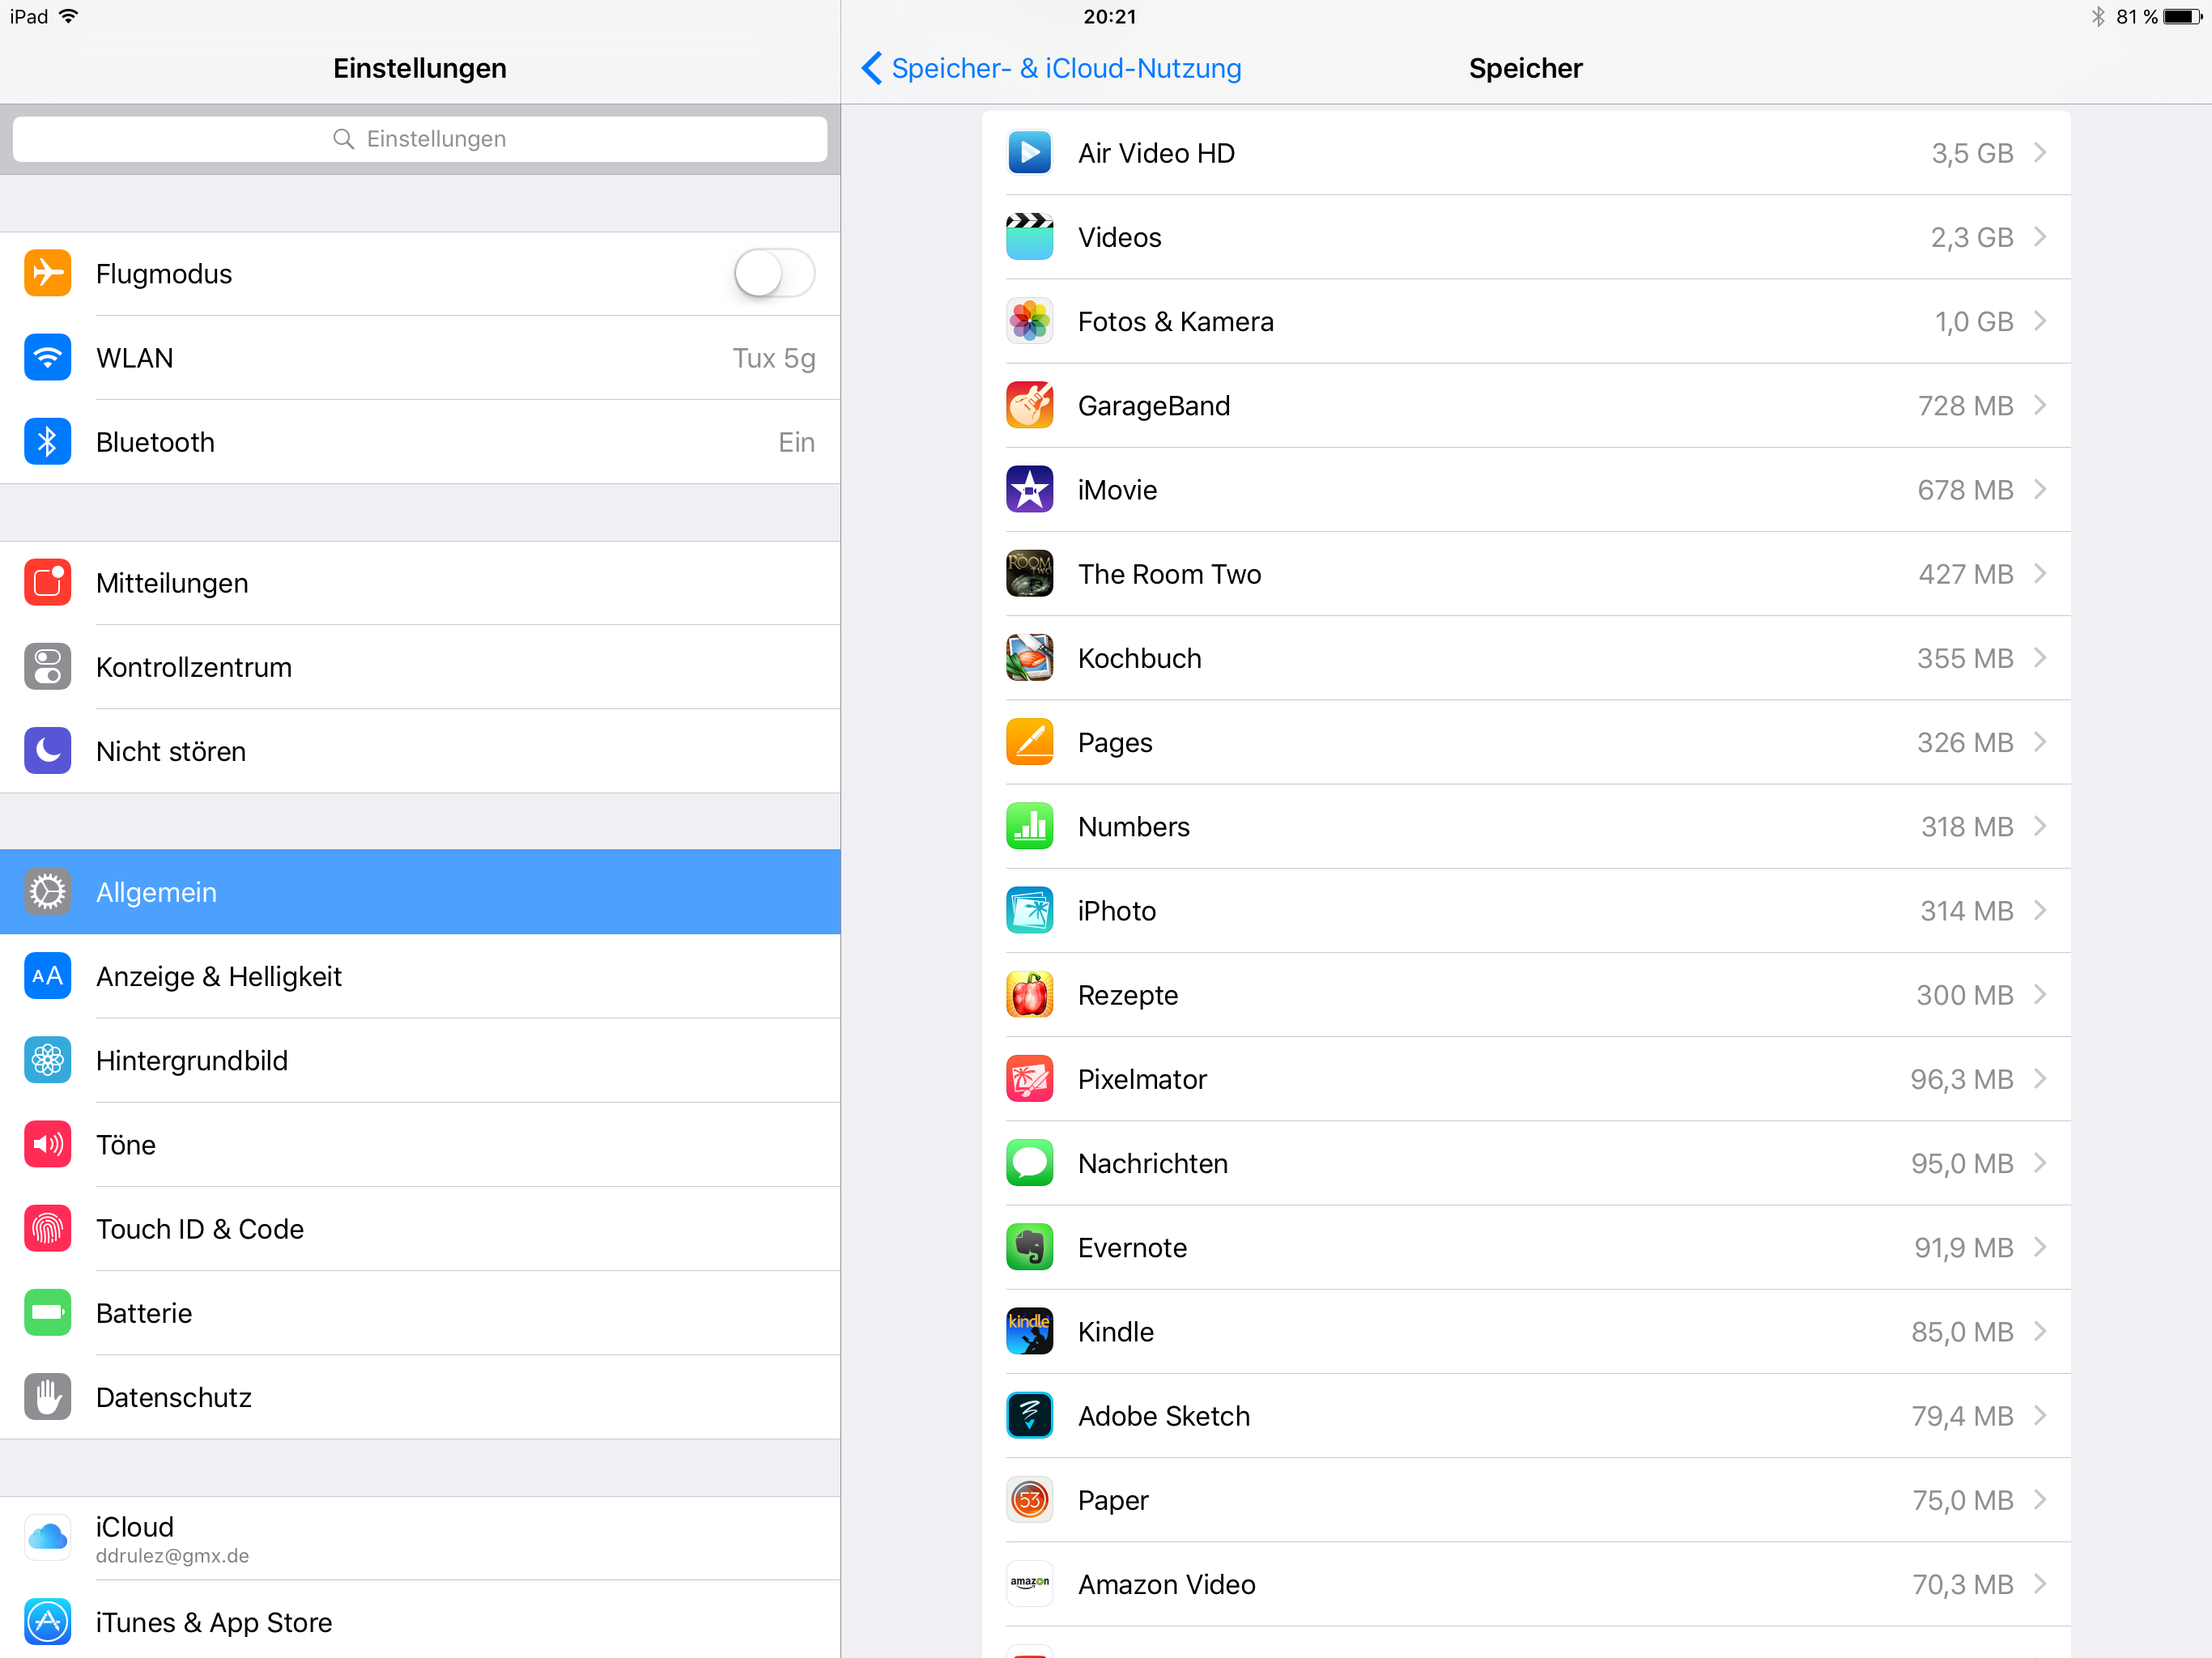Tap the Pages app icon

[1029, 742]
